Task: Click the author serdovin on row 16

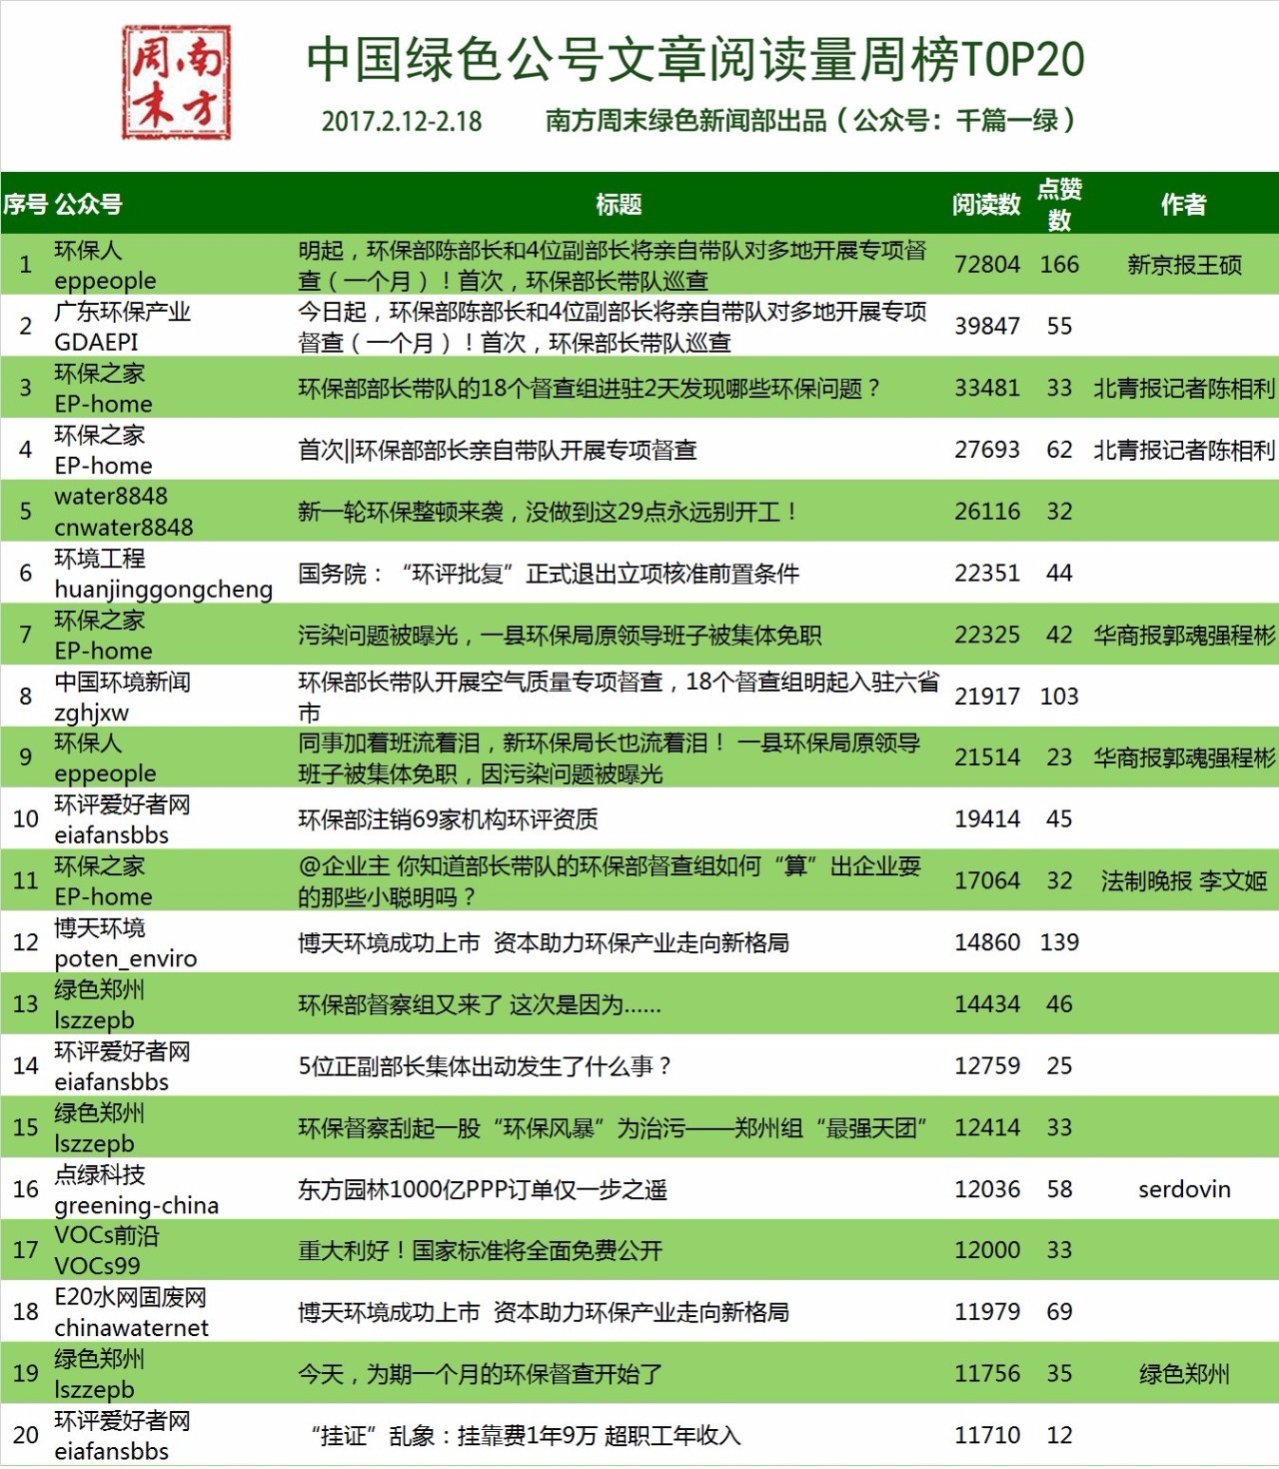Action: (x=1184, y=1189)
